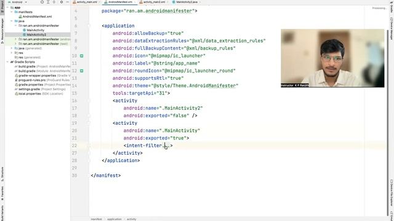Open the Resource Manager side panel
This screenshot has height=221, width=394.
coord(2,31)
